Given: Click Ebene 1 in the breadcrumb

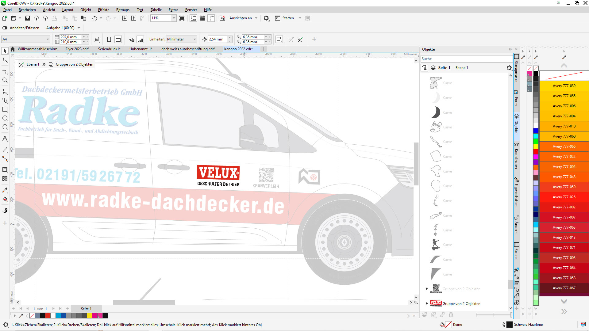Looking at the screenshot, I should click(33, 64).
